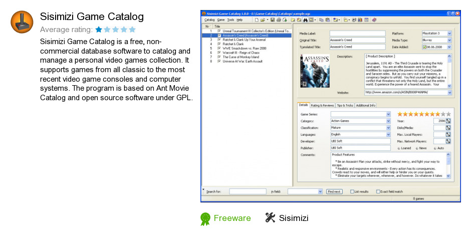Click the New catalog blank page icon
This screenshot has height=241, width=471.
click(x=257, y=20)
